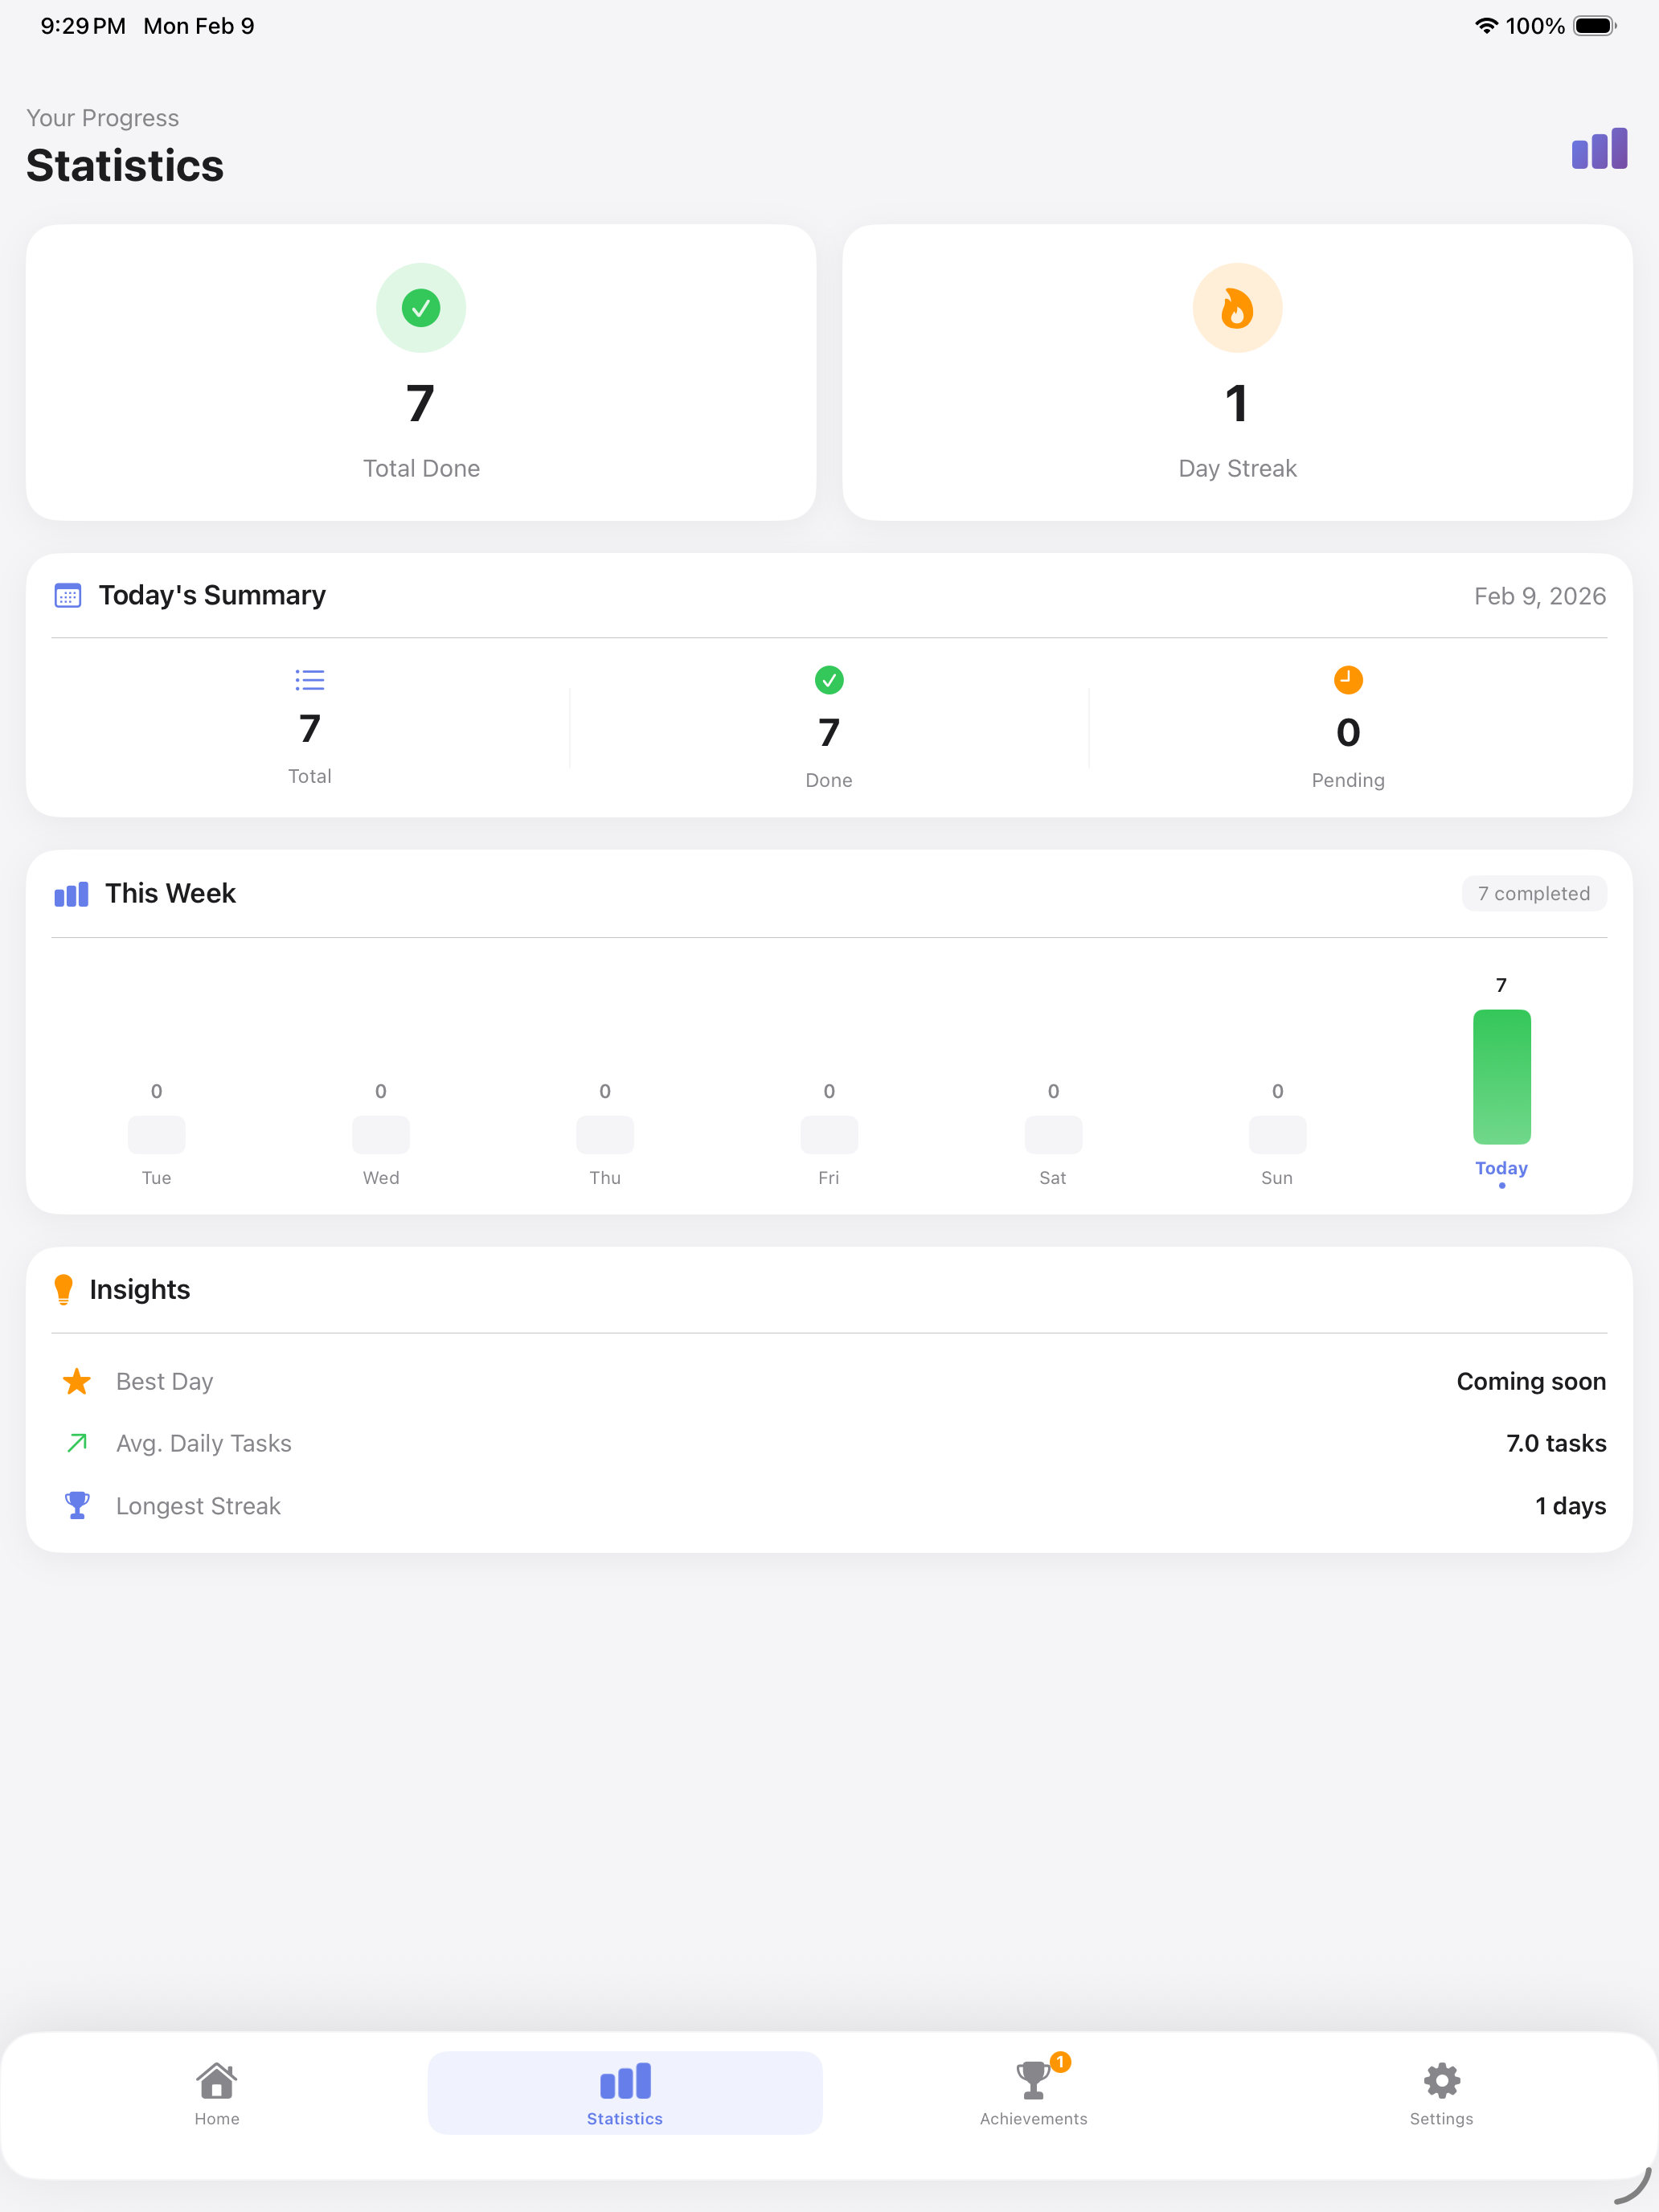This screenshot has width=1659, height=2212.
Task: Tap the Your Progress subtitle
Action: click(x=103, y=118)
